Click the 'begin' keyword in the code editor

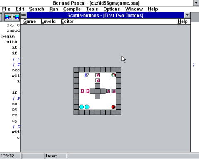pyautogui.click(x=8, y=36)
